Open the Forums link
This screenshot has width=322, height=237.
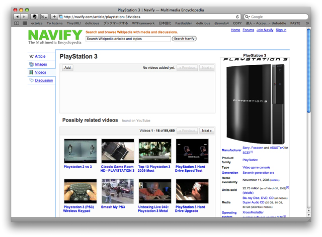[248, 30]
